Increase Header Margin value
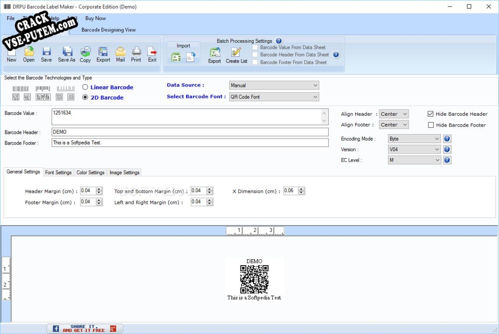The height and width of the screenshot is (334, 499). [x=99, y=189]
